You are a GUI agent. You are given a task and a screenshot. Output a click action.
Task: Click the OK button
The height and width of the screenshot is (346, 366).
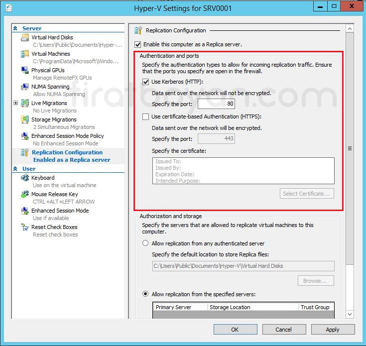[235, 330]
